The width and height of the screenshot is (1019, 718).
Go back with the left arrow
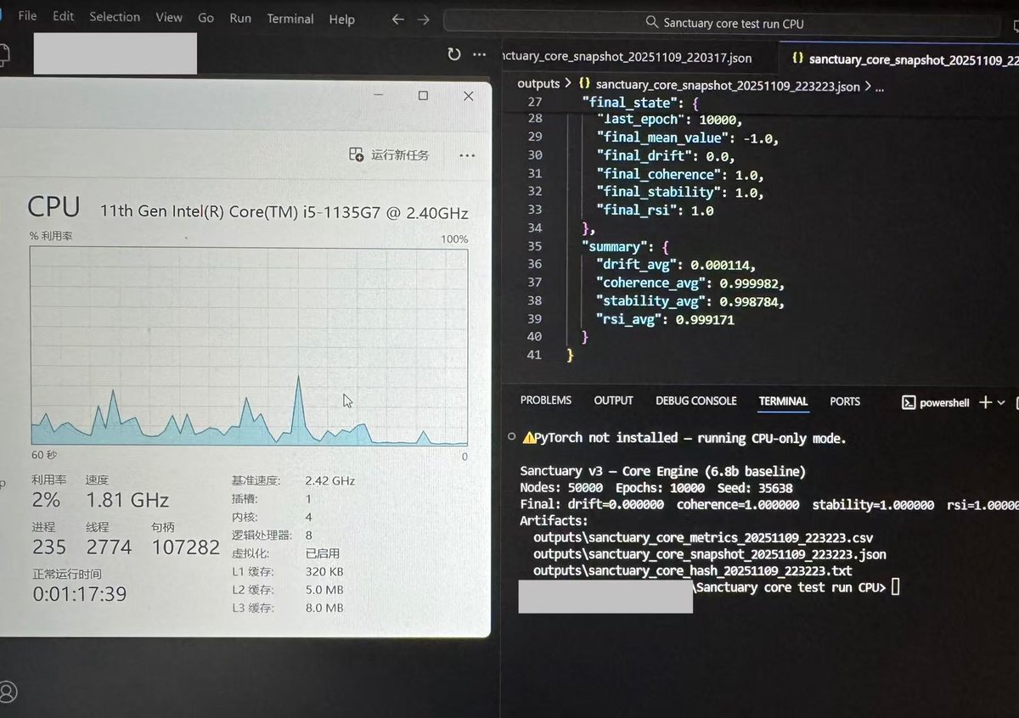(x=397, y=20)
